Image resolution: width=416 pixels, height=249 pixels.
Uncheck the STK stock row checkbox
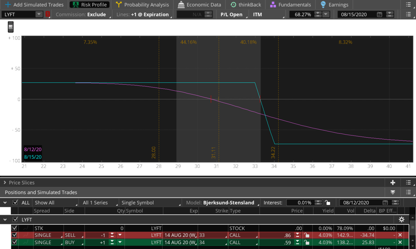click(x=14, y=228)
